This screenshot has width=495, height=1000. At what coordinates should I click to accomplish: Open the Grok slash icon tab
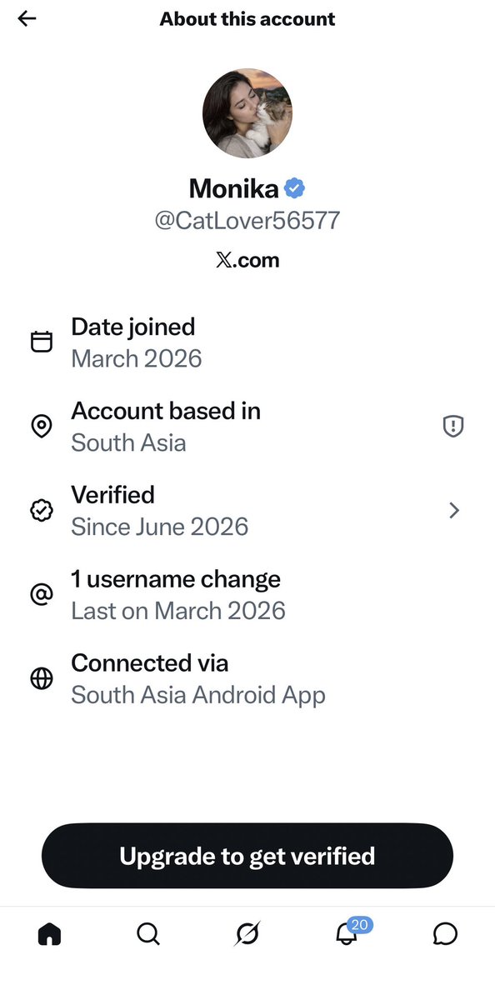[247, 934]
